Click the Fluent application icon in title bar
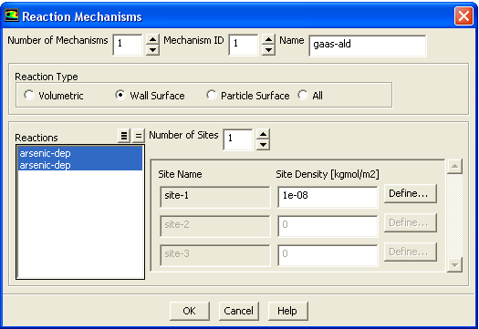 pyautogui.click(x=12, y=15)
